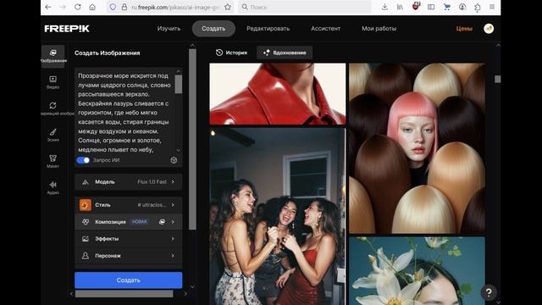Open the browser library icon
Image resolution: width=542 pixels, height=305 pixels.
click(x=400, y=7)
